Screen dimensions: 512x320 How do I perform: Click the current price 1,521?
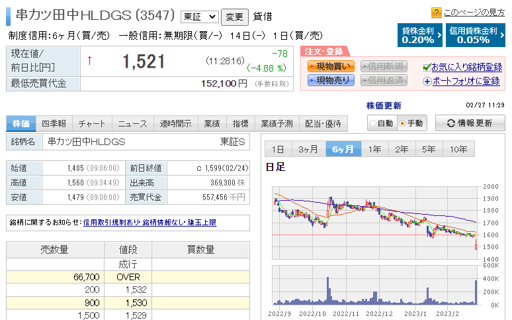[x=144, y=62]
